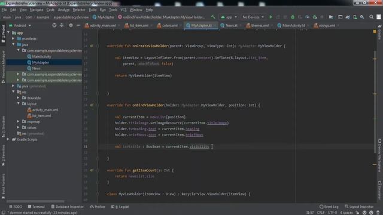Open the app run configuration dropdown
Screen dimensions: 383x215
tap(229, 17)
